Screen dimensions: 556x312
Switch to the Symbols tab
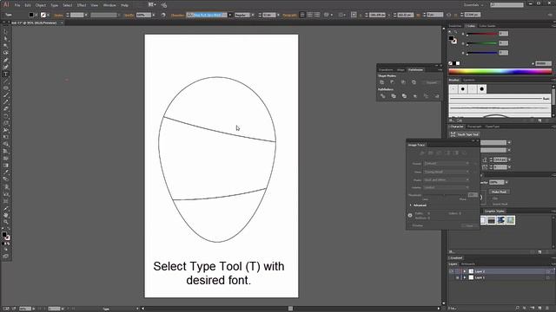click(x=469, y=80)
